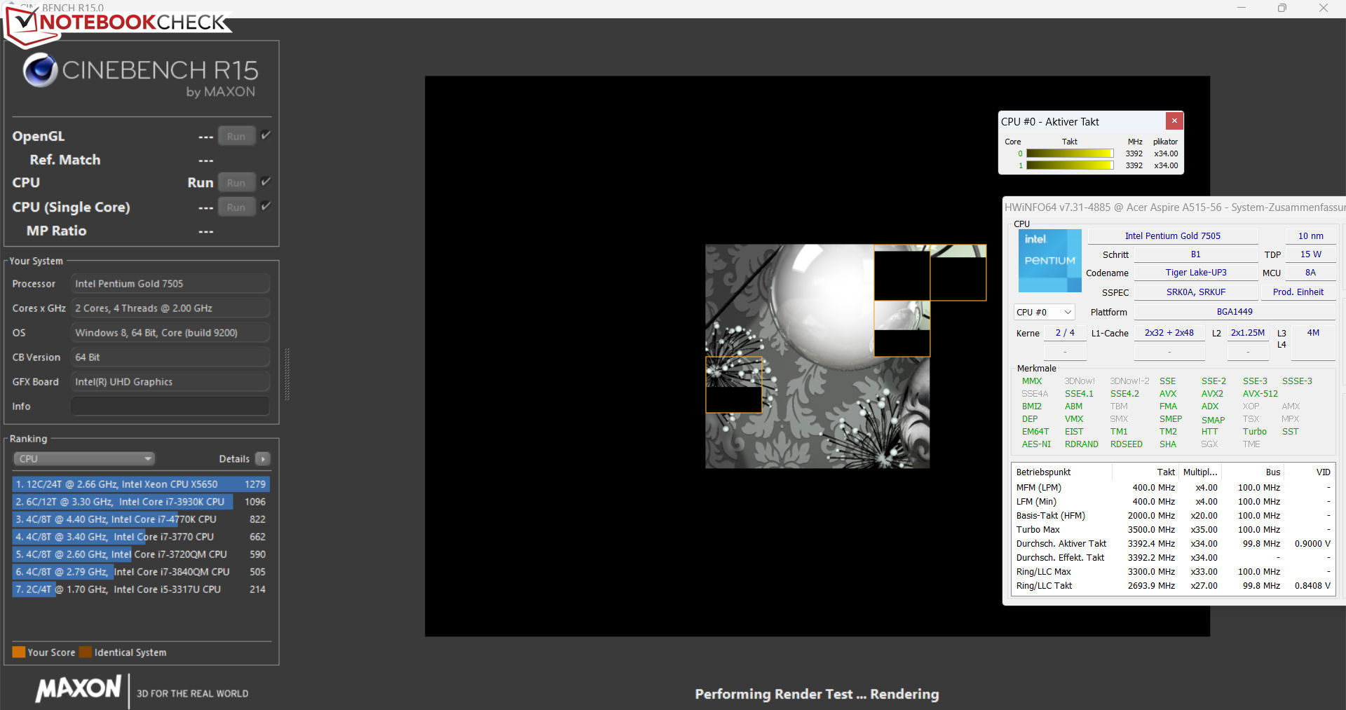Select the Intel Core i7-3770 ranking row
The image size is (1346, 710).
141,537
